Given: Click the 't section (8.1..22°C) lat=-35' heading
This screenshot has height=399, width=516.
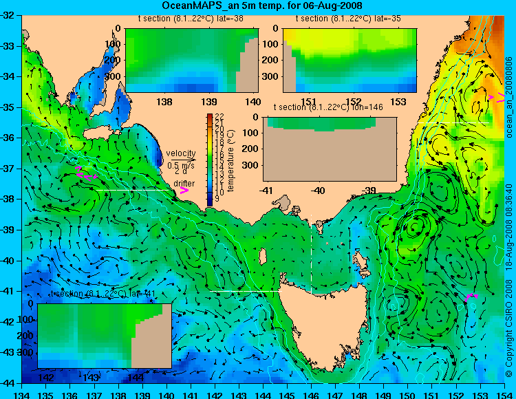Looking at the screenshot, I should pos(348,19).
